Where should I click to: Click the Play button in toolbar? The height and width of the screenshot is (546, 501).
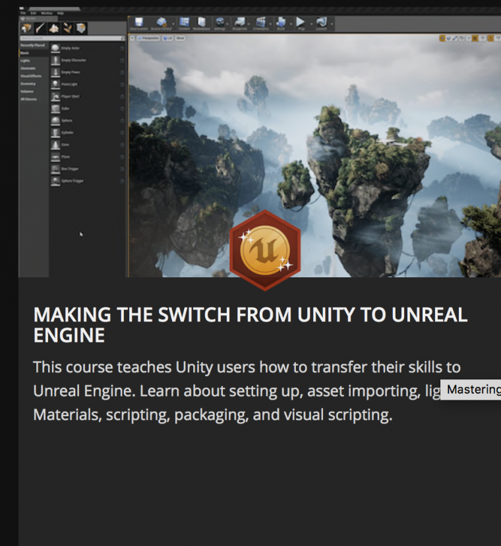(x=301, y=23)
